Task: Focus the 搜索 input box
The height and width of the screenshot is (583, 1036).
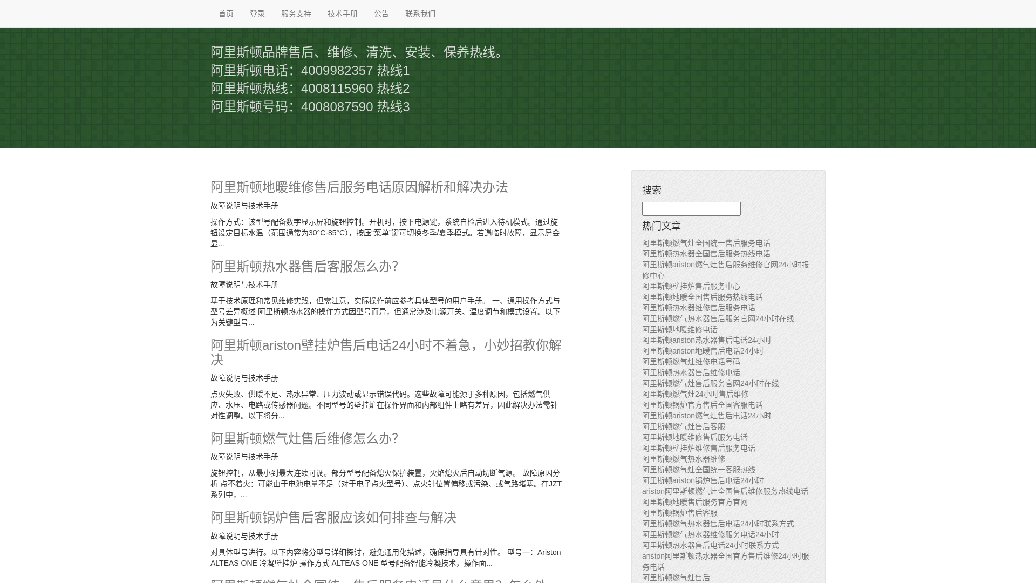Action: click(x=691, y=209)
